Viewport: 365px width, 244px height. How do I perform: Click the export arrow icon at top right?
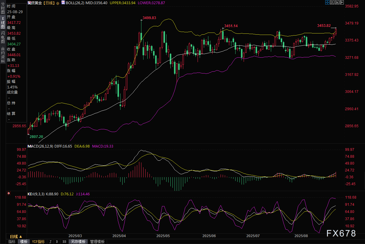coord(342,2)
